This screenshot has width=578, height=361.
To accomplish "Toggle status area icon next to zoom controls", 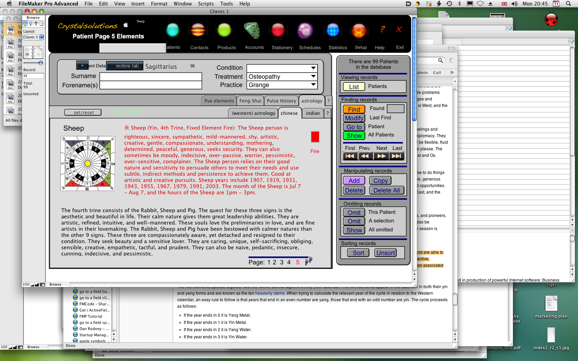I will coord(42,285).
